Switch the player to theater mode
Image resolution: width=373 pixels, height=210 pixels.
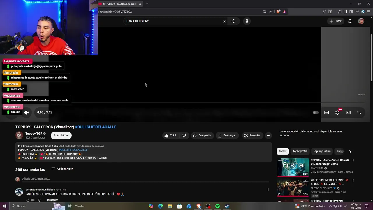[x=348, y=113]
